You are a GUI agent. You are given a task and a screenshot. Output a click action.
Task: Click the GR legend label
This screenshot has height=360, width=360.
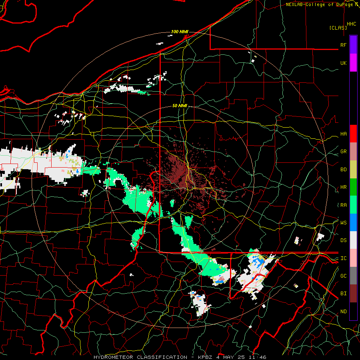point(343,152)
